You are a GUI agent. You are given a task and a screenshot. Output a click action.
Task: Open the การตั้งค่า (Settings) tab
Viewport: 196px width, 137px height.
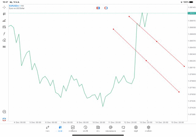149,129
